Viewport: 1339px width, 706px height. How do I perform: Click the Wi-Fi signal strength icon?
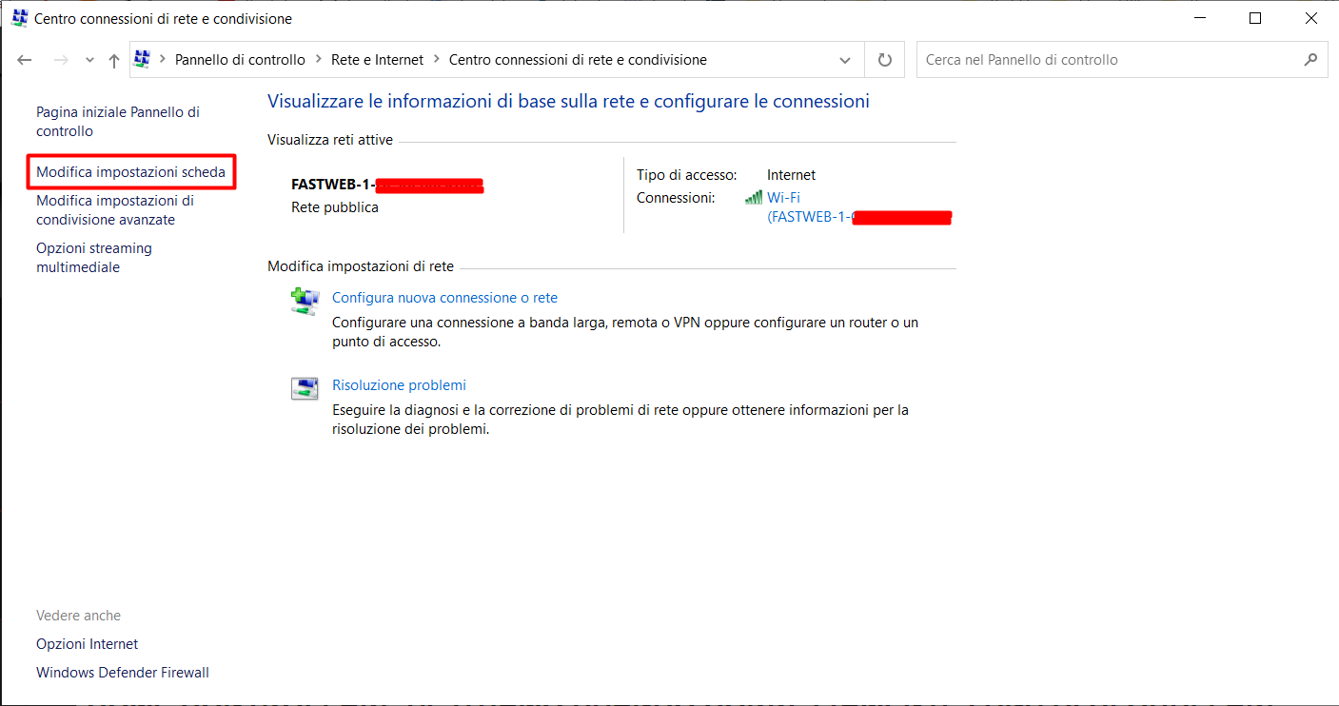754,198
